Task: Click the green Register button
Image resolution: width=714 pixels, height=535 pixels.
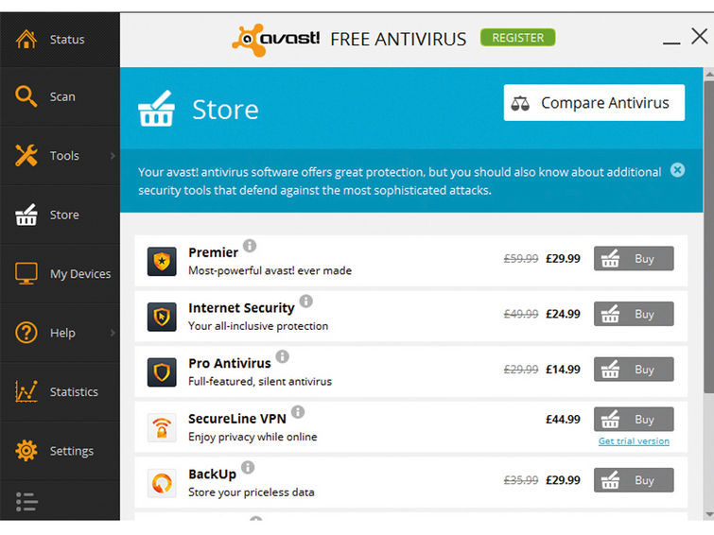Action: click(517, 38)
